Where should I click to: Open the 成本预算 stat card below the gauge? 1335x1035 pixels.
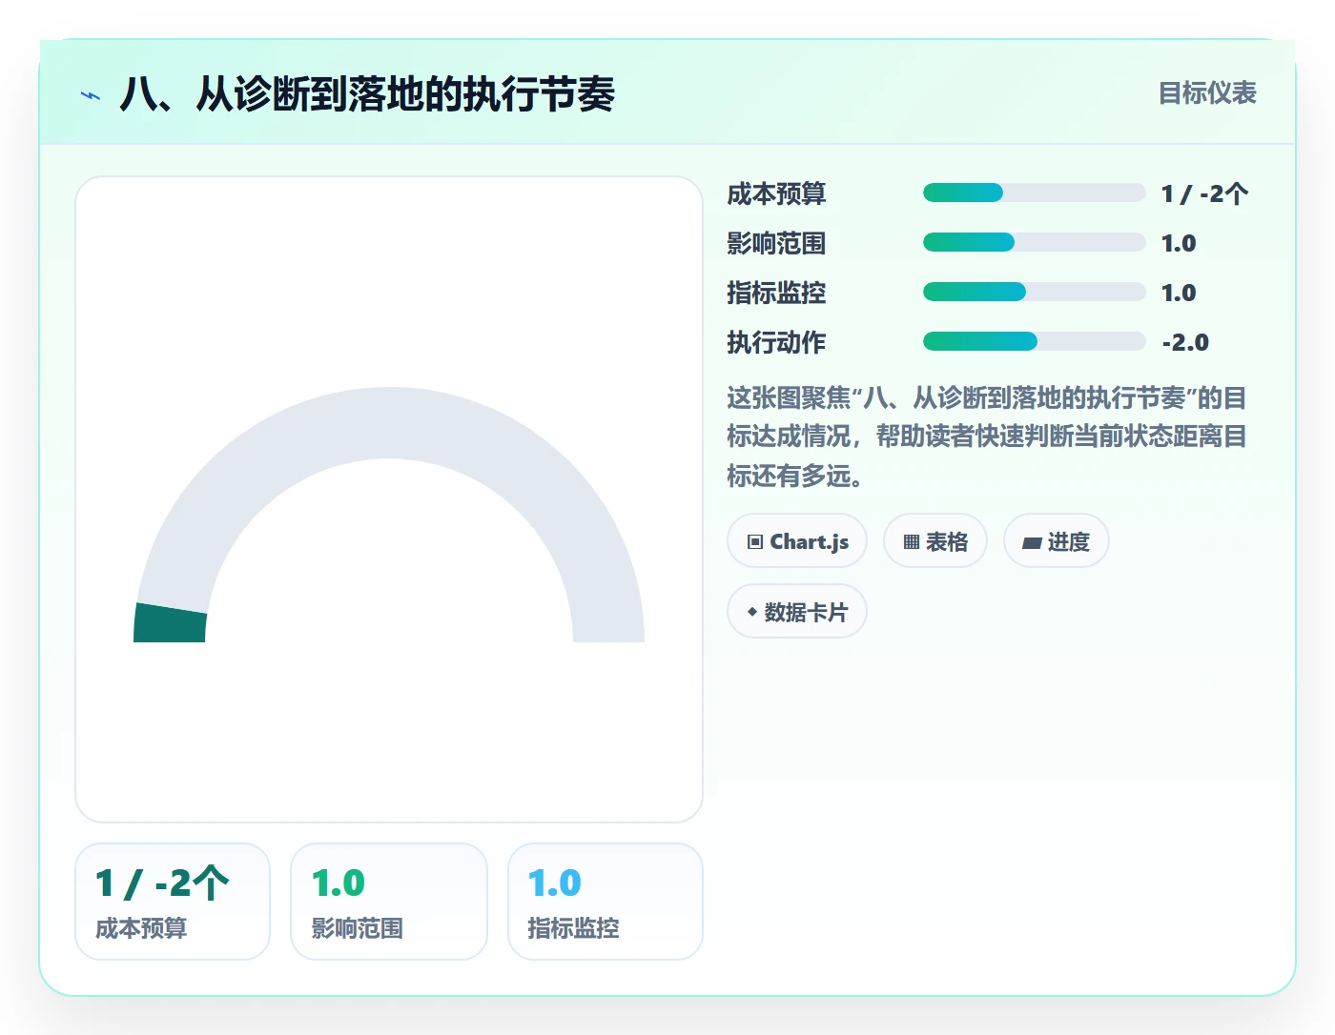173,902
